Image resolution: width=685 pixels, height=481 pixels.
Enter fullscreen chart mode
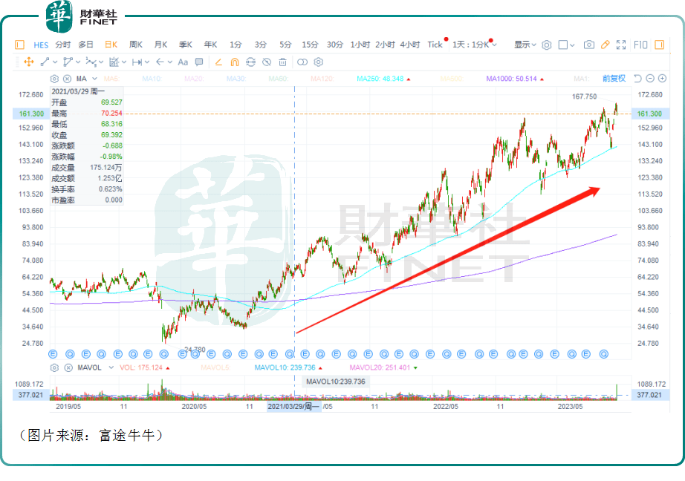coord(621,45)
